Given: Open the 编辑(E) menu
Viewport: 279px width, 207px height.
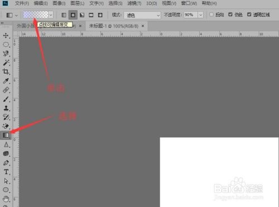Looking at the screenshot, I should (41, 3).
